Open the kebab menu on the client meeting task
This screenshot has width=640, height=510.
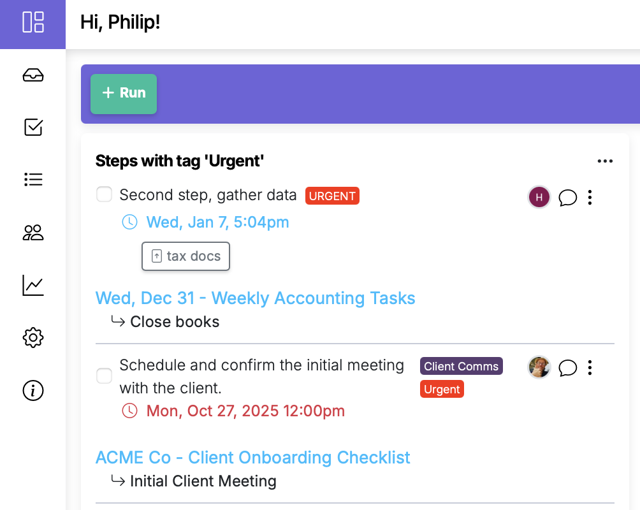point(590,368)
